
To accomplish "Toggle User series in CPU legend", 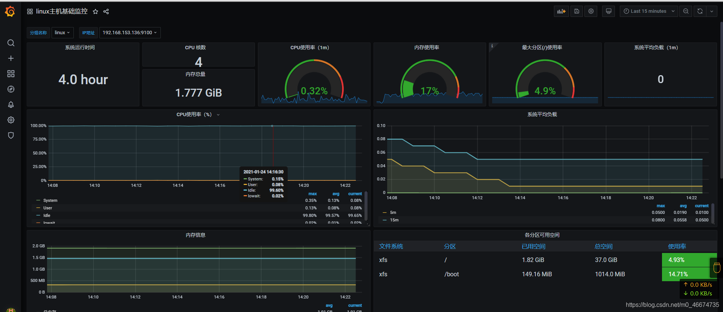I will pyautogui.click(x=48, y=208).
